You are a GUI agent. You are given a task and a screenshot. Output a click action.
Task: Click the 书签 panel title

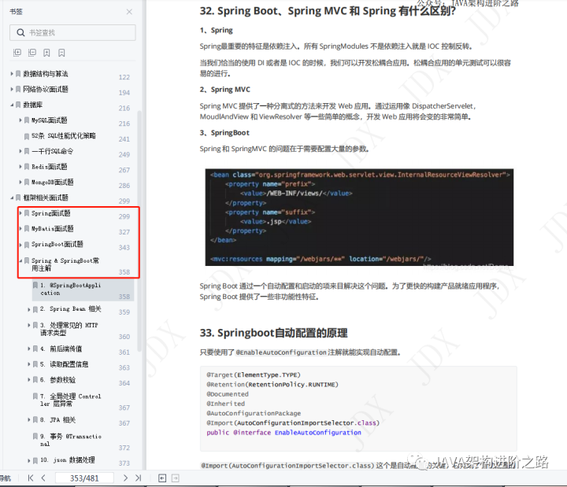(16, 12)
